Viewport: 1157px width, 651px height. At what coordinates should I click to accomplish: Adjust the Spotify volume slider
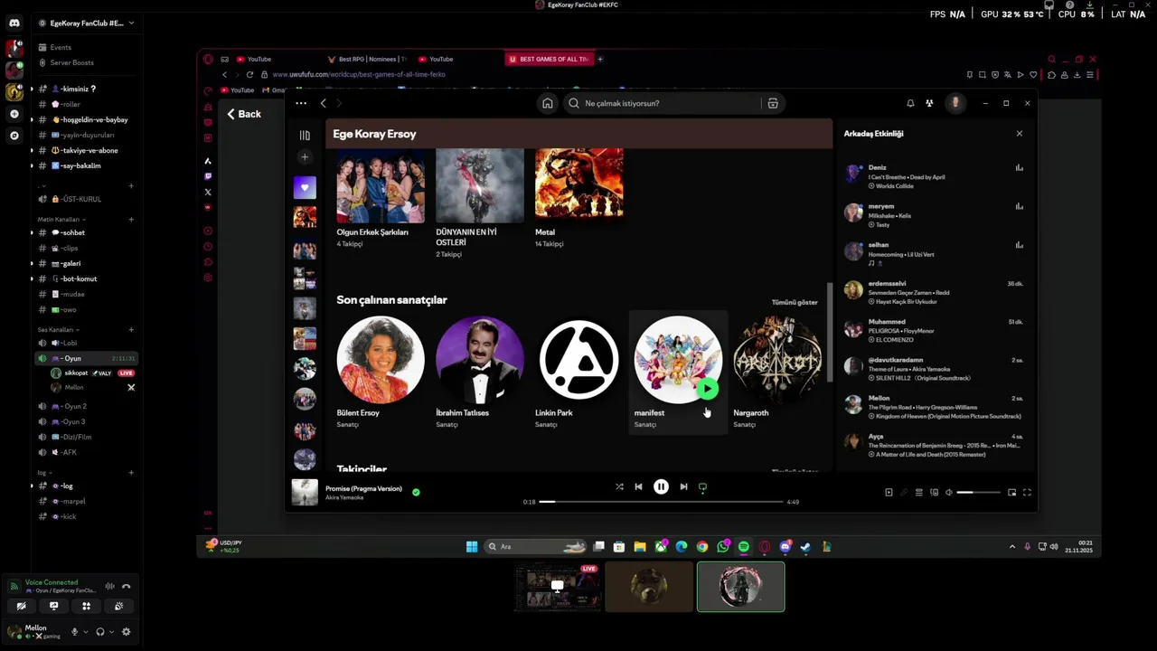pos(978,493)
